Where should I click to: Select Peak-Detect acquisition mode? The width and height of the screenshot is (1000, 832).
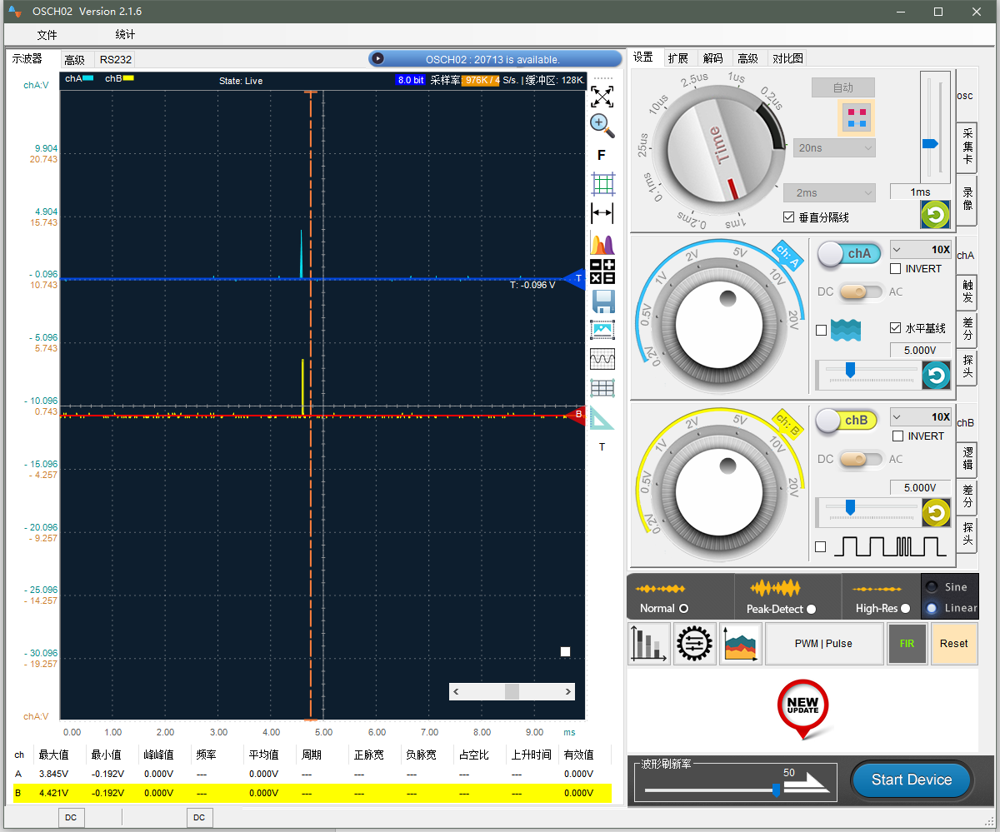[x=811, y=609]
